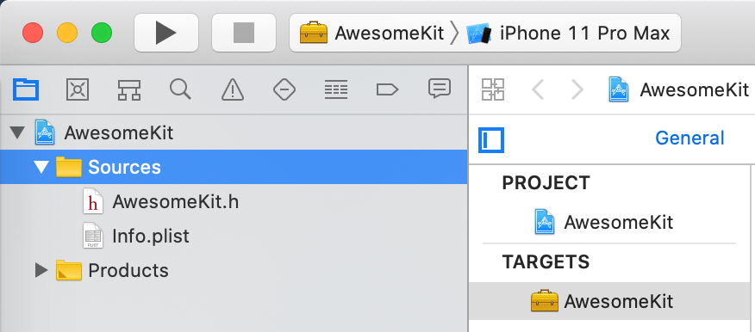Screen dimensions: 755x332
Task: Minimize the Xcode window
Action: tap(67, 33)
